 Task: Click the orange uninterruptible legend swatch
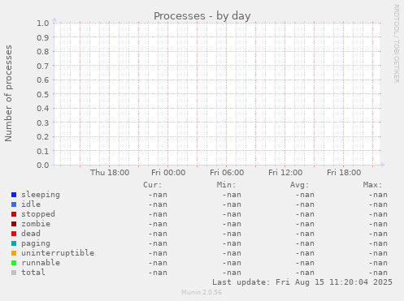click(x=14, y=253)
